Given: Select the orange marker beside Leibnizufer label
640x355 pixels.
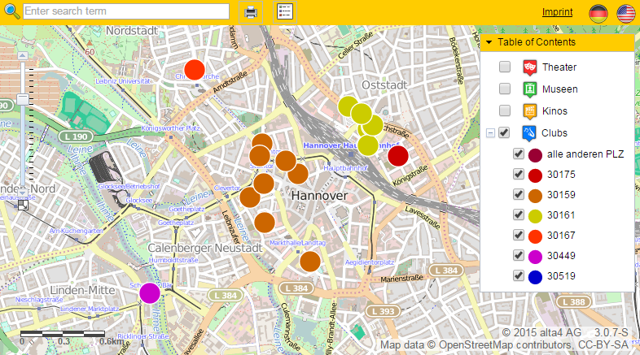Looking at the screenshot, I should (265, 223).
